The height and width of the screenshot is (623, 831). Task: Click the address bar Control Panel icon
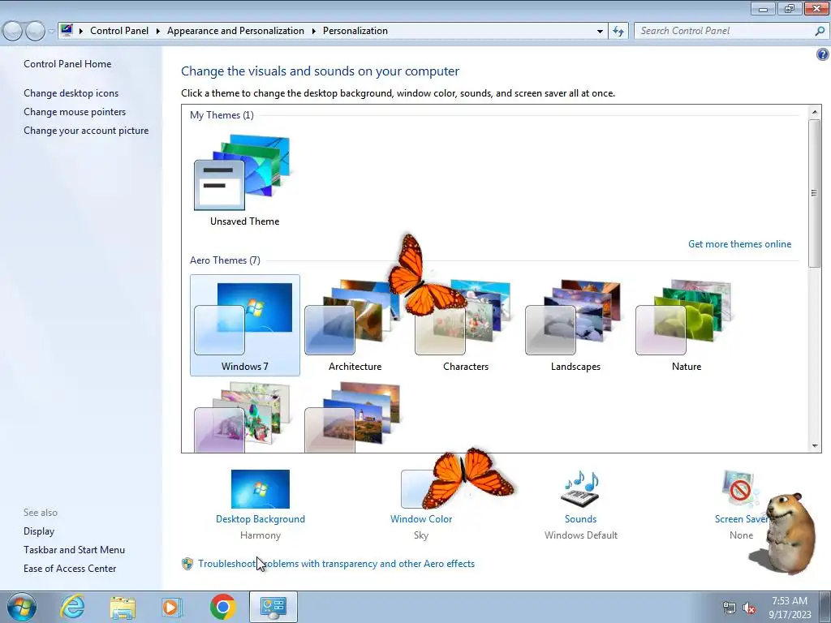[x=67, y=30]
